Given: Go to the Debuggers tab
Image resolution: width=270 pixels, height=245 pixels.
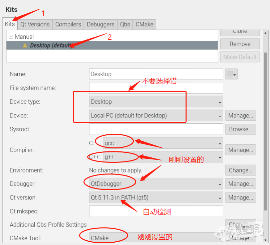Looking at the screenshot, I should pyautogui.click(x=100, y=24).
